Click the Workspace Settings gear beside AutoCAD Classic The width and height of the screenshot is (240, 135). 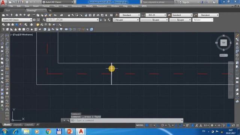[34, 20]
